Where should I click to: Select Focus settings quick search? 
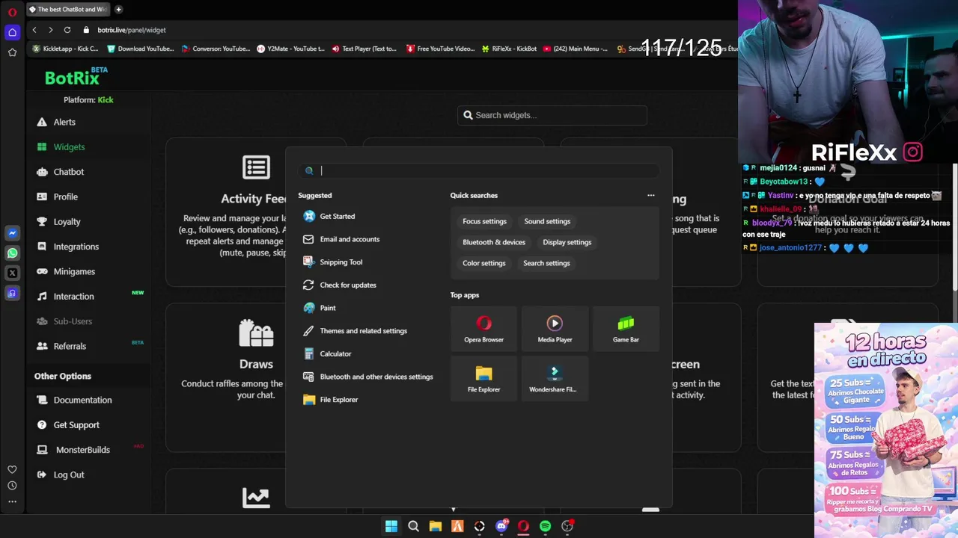(x=484, y=221)
